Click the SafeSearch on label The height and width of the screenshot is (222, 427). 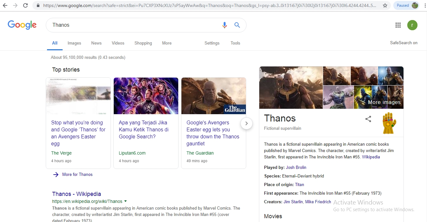[x=404, y=43]
